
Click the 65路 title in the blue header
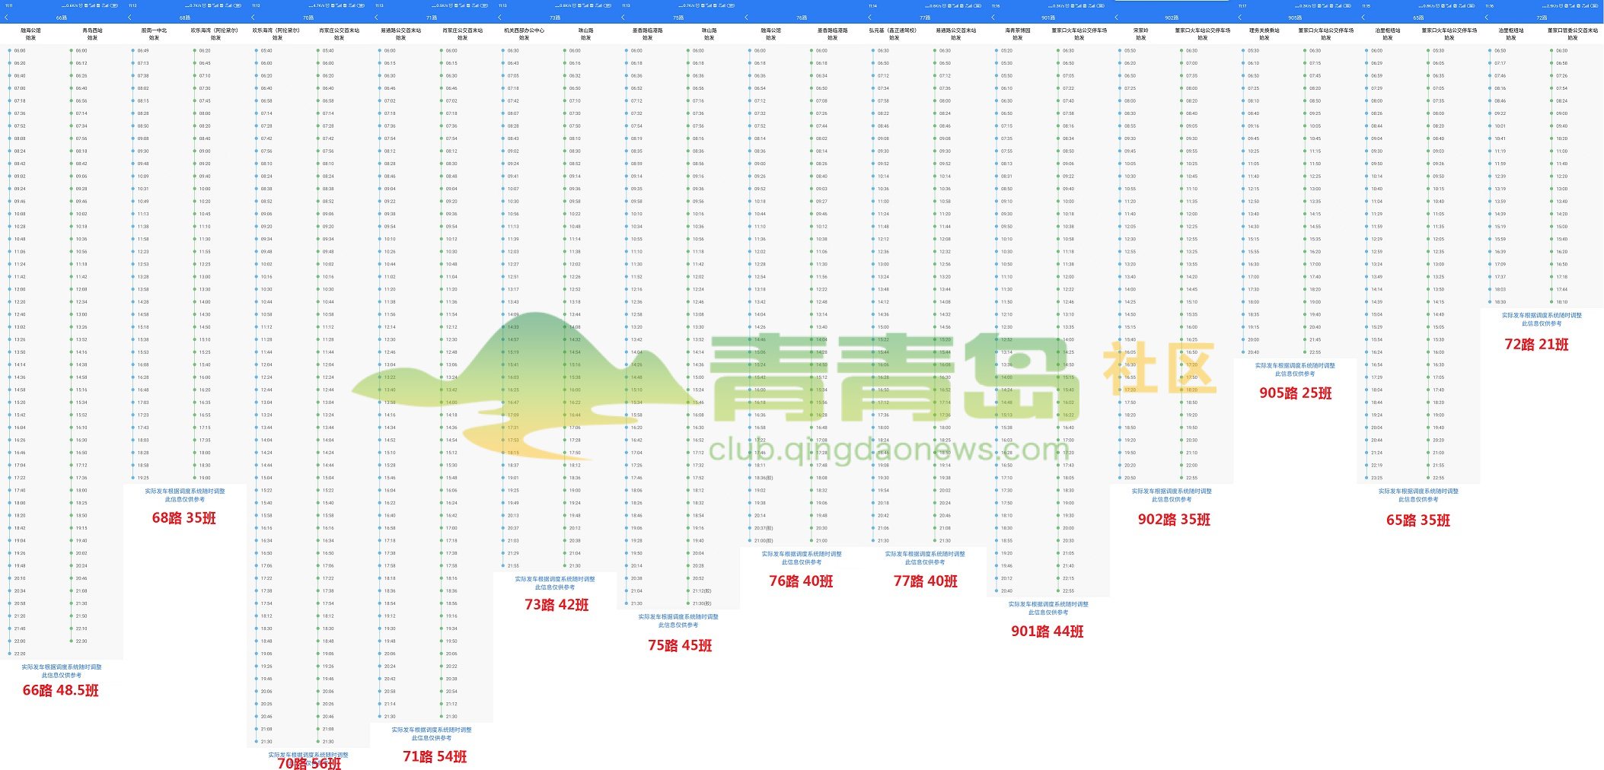click(x=1418, y=17)
